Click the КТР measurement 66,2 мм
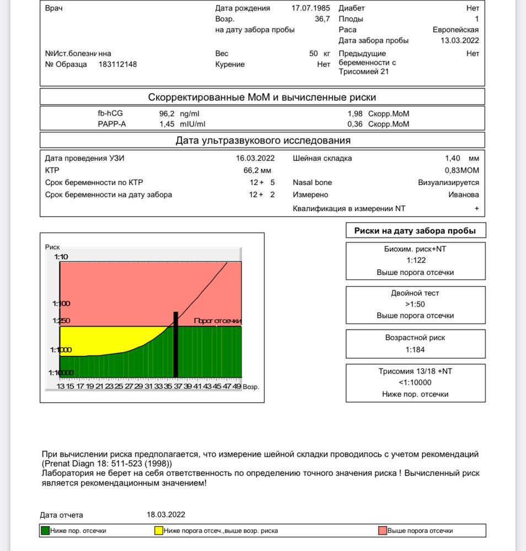 click(257, 170)
